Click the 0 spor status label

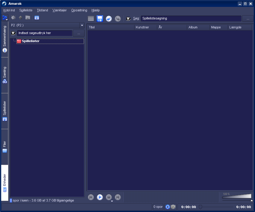point(158,207)
